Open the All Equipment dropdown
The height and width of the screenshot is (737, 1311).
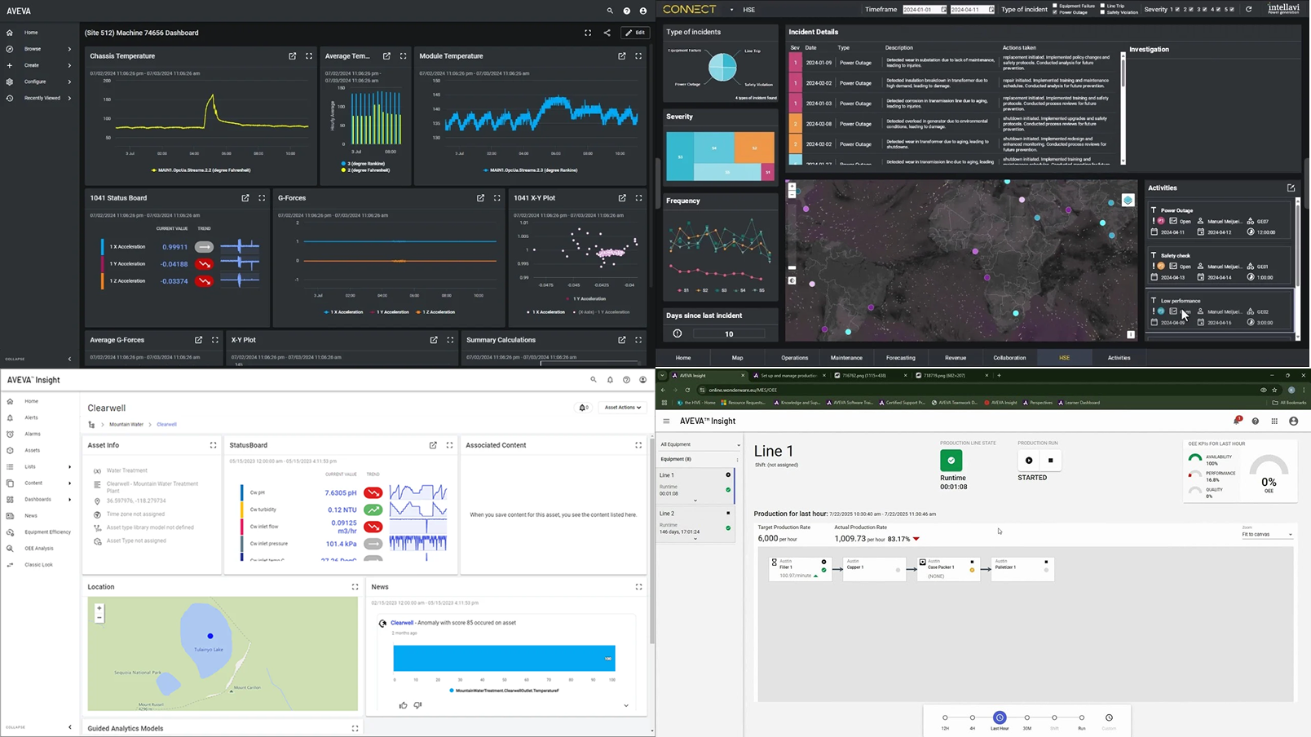tap(700, 444)
